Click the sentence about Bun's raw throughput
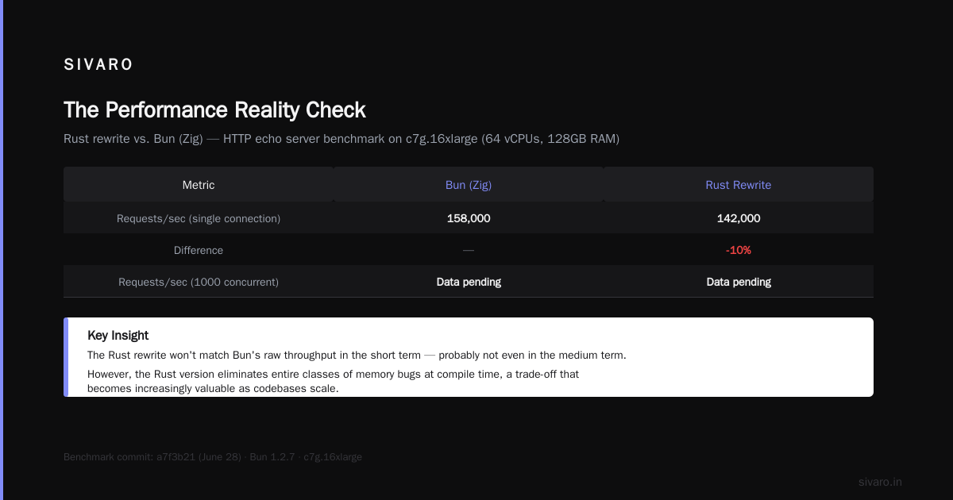This screenshot has height=500, width=953. [x=357, y=355]
